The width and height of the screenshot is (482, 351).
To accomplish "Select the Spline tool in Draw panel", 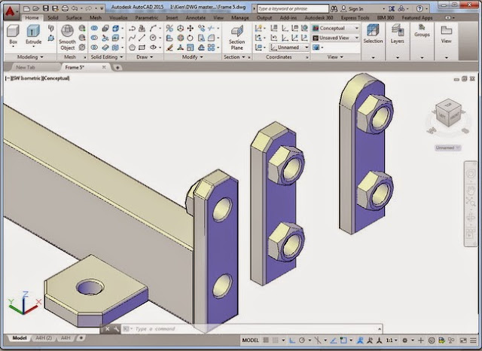I will click(132, 38).
